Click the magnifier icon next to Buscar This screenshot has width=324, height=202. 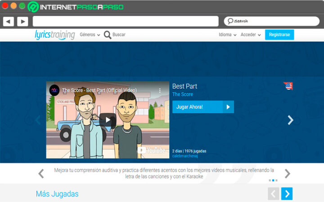[108, 35]
